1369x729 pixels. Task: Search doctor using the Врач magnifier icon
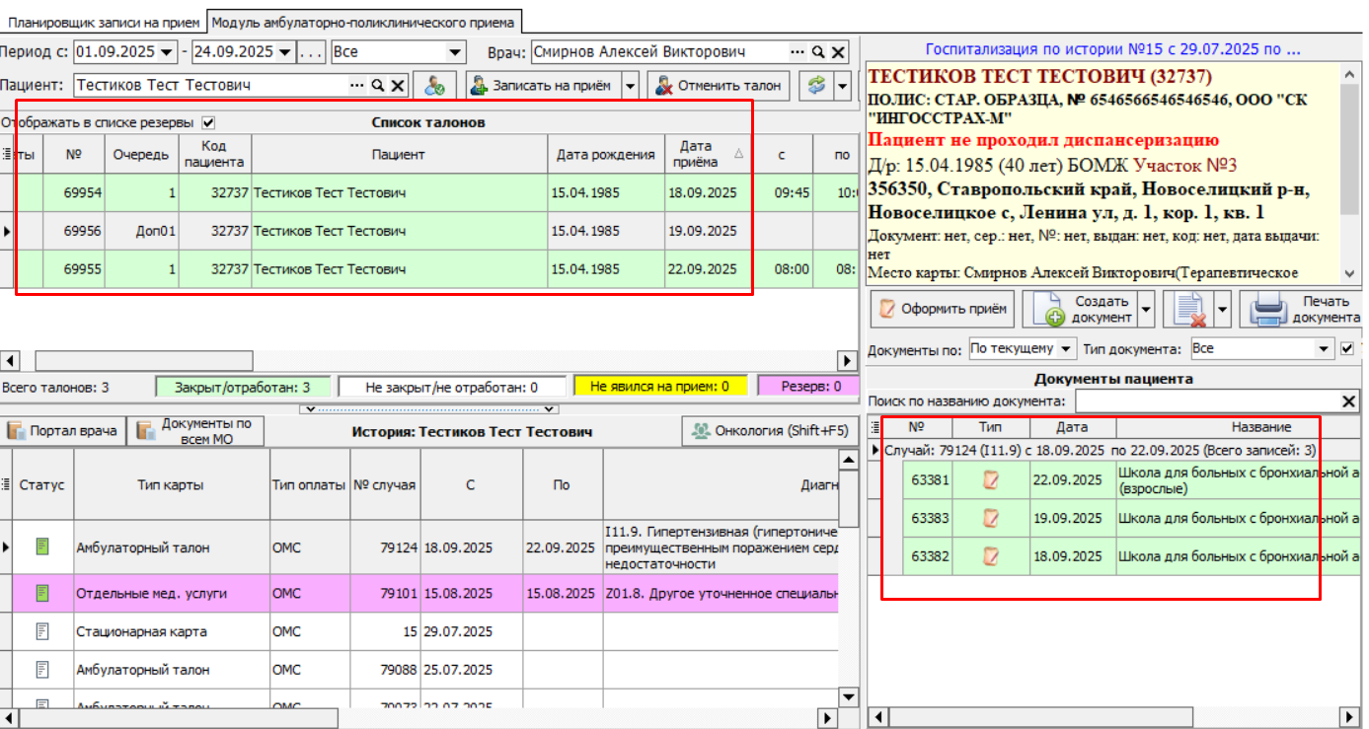point(818,52)
